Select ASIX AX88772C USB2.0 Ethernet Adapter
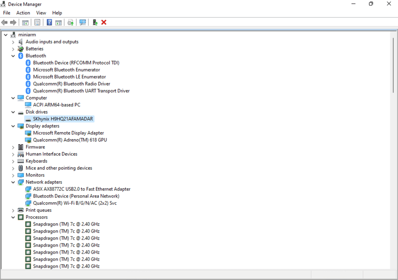The image size is (398, 280). point(81,189)
